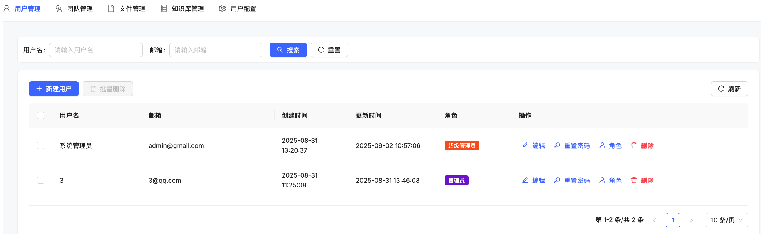Check the checkbox for 系统管理员 row
761x234 pixels.
tap(41, 145)
